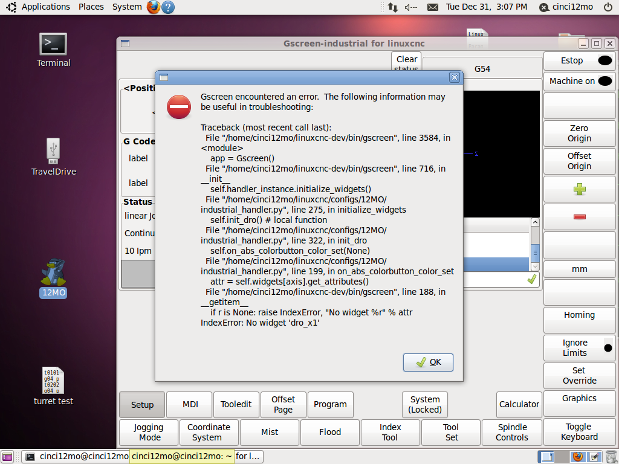Click the red minus zoom-out button
This screenshot has width=619, height=464.
pyautogui.click(x=580, y=217)
